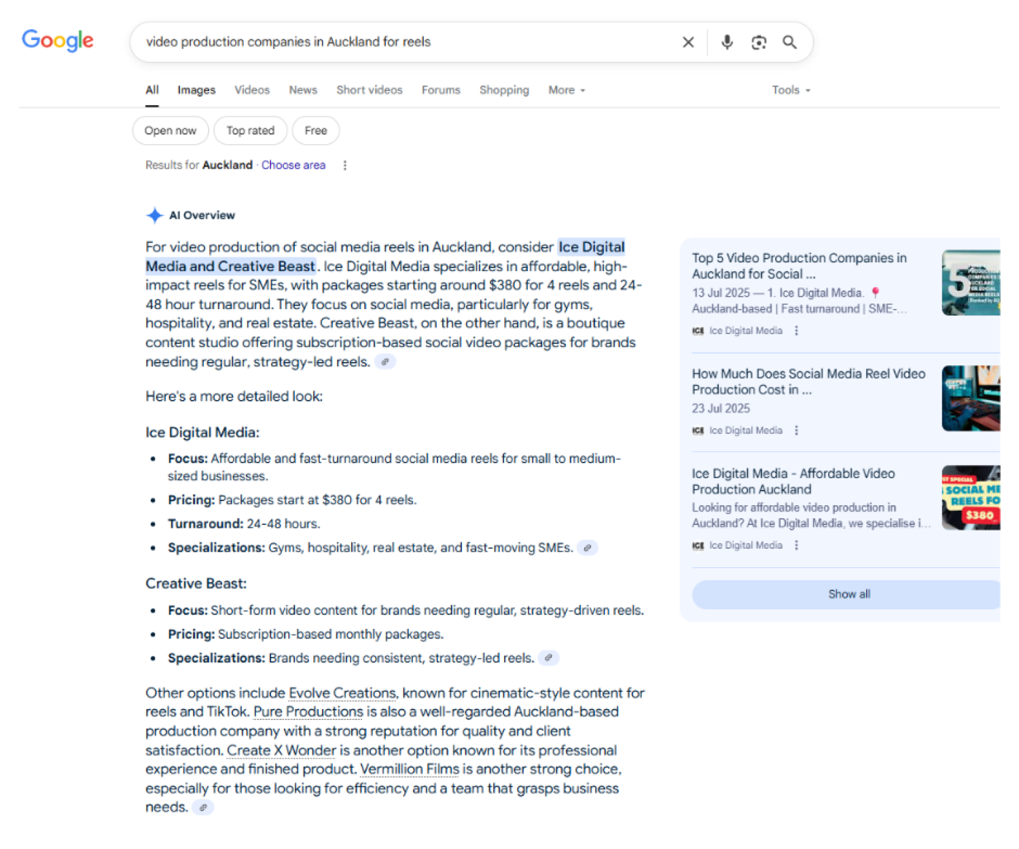Click highlighted Ice Digital Media and Creative Beast text
The height and width of the screenshot is (849, 1019).
pyautogui.click(x=385, y=257)
